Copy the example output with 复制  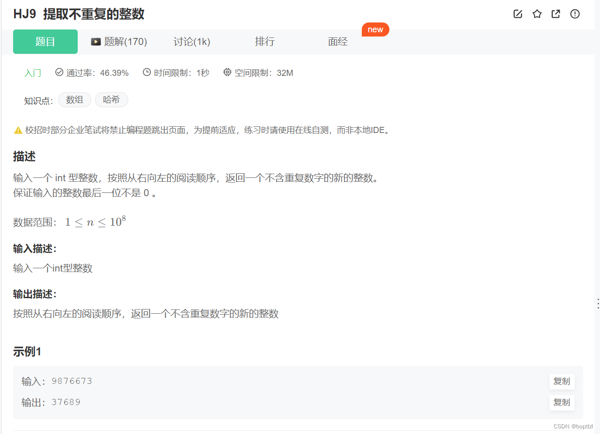[562, 403]
